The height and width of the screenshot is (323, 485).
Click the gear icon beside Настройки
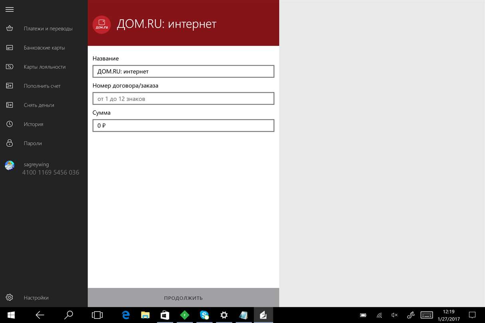pos(10,297)
